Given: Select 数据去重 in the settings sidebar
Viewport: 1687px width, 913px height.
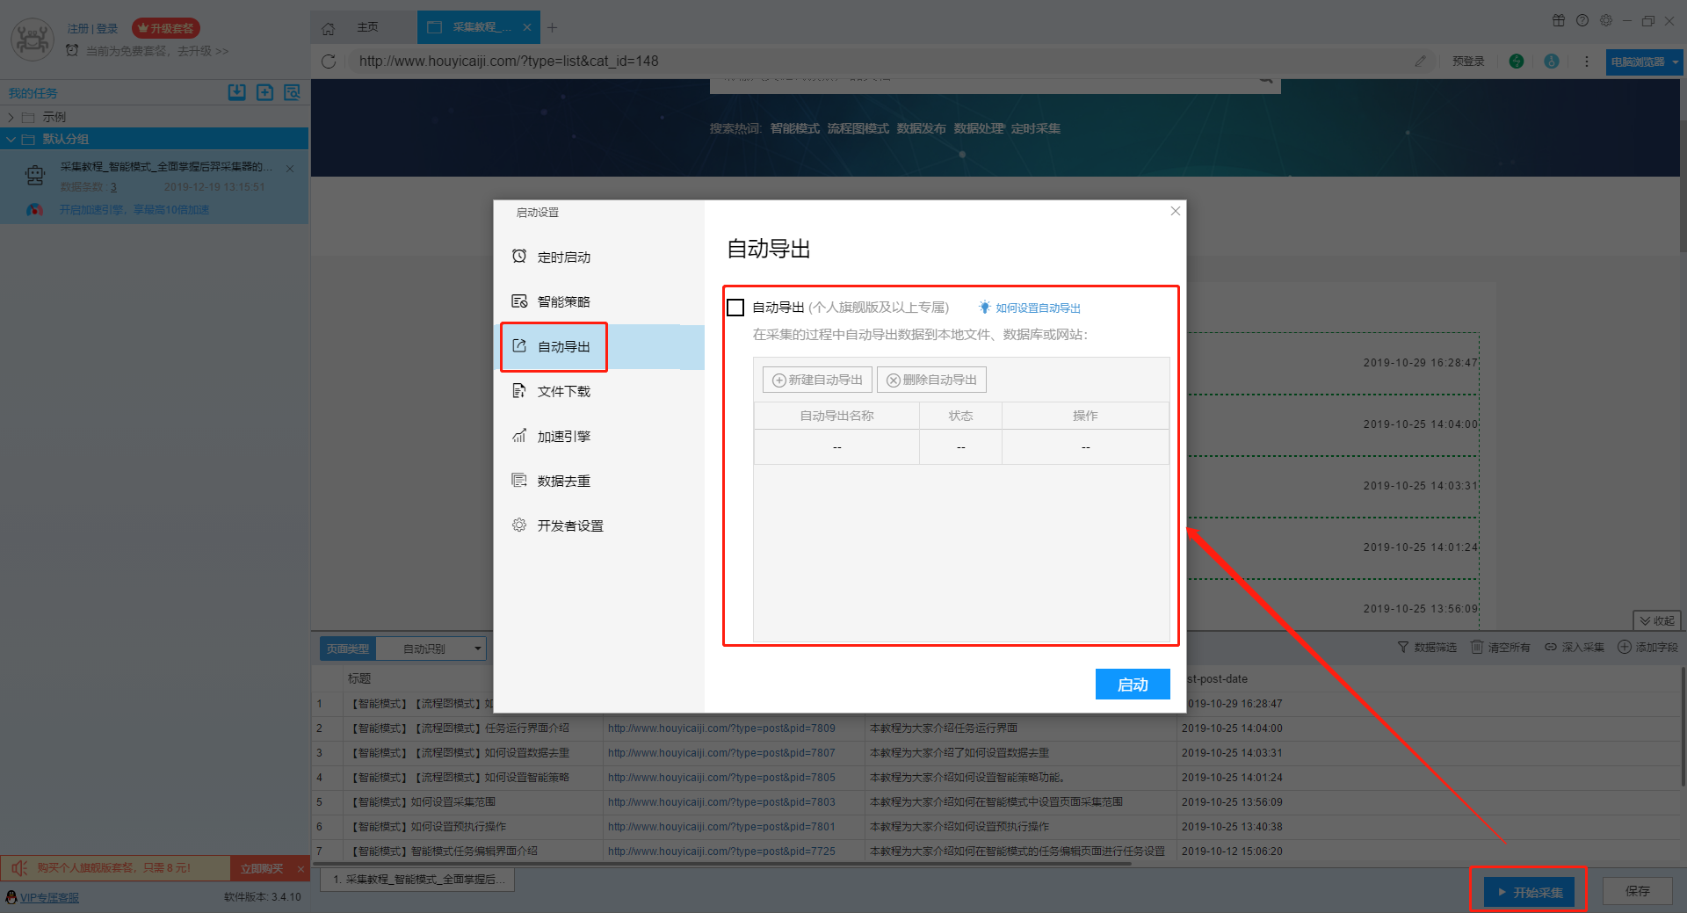Looking at the screenshot, I should click(563, 482).
